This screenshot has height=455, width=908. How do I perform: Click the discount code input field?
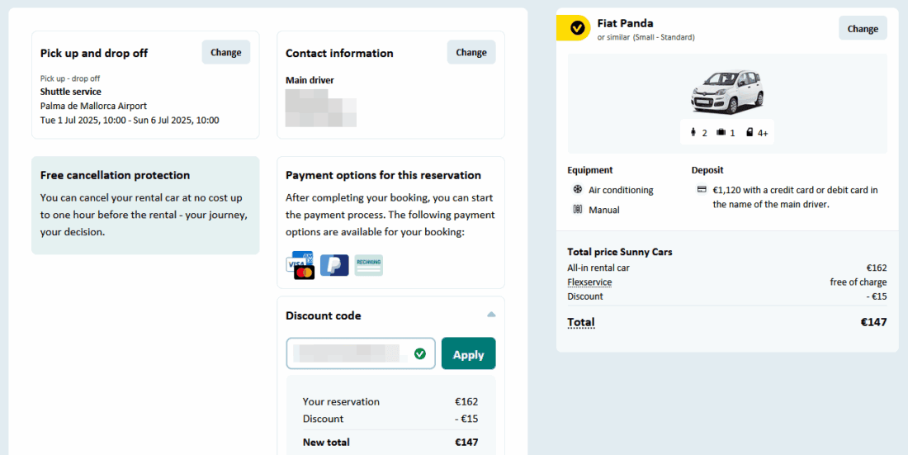click(351, 353)
